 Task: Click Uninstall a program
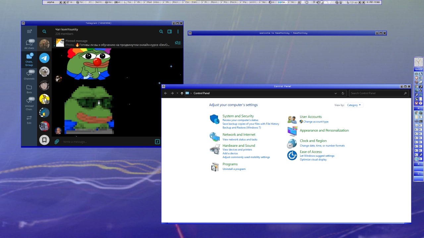click(x=234, y=169)
